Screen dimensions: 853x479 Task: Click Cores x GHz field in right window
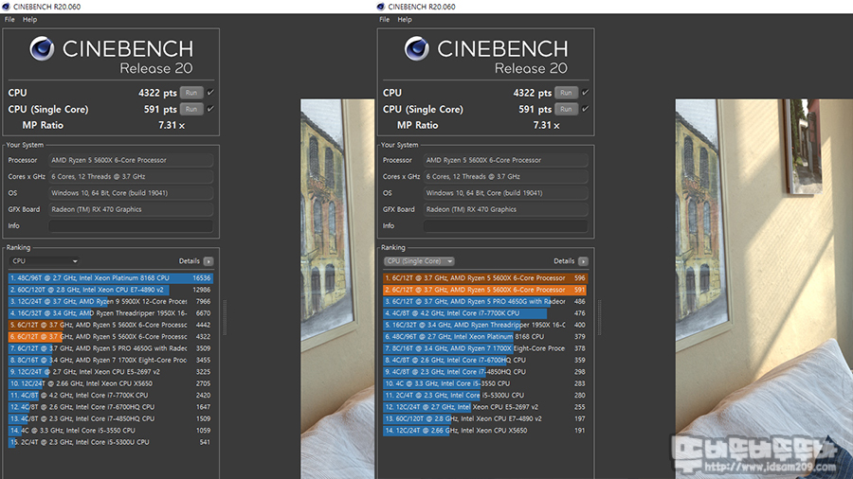(505, 176)
